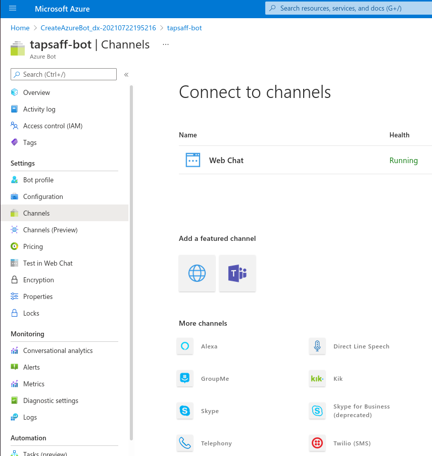Image resolution: width=432 pixels, height=456 pixels.
Task: Click the Locks padlock icon
Action: pyautogui.click(x=14, y=313)
